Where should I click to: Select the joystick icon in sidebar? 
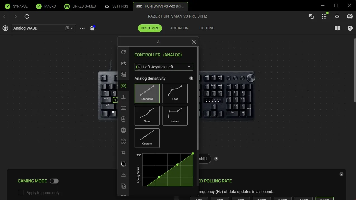pyautogui.click(x=123, y=97)
